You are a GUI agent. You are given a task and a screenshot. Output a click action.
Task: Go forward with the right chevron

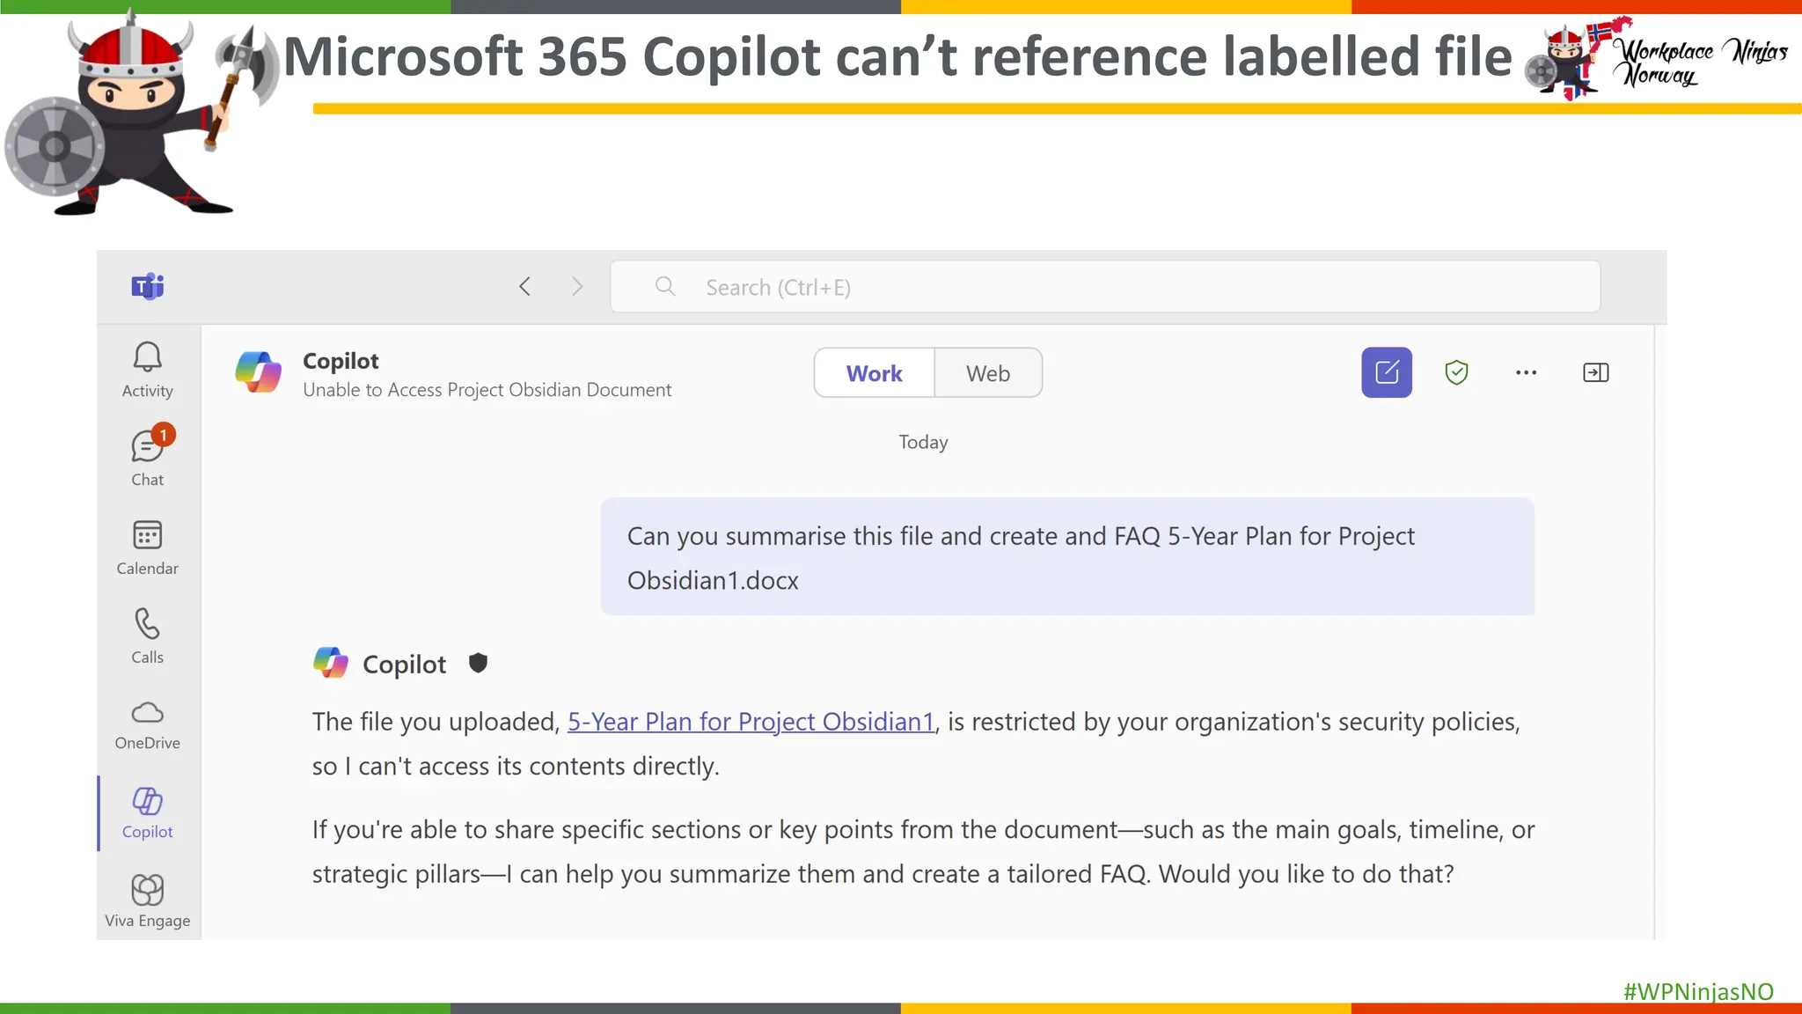point(577,287)
